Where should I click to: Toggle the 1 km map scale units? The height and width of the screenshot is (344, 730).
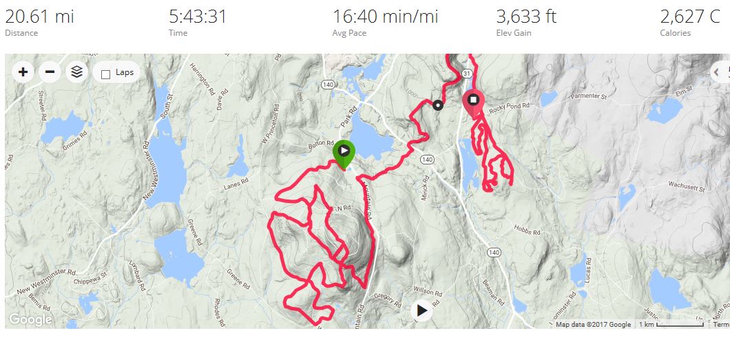pyautogui.click(x=671, y=325)
